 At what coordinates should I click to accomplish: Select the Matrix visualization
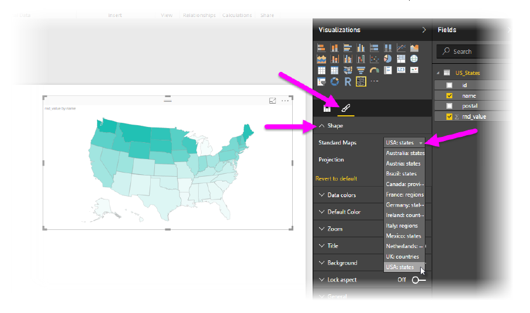pyautogui.click(x=334, y=70)
